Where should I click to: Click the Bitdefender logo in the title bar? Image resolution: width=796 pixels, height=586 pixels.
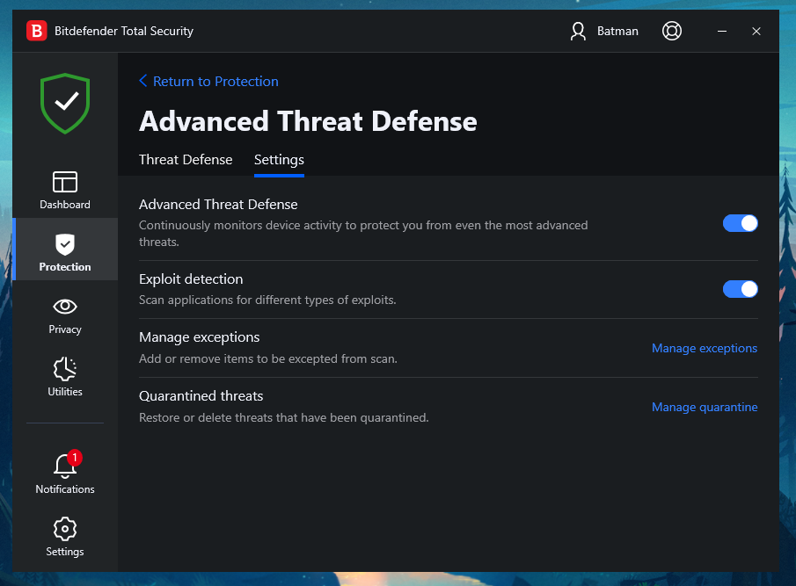click(37, 31)
